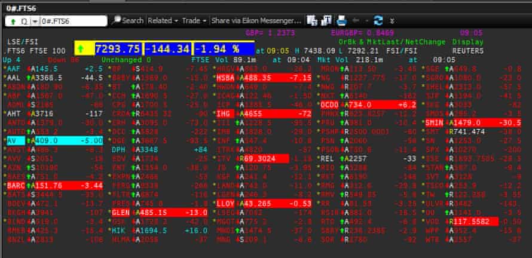Click the HSBA price 488.35
The image size is (532, 258).
pyautogui.click(x=257, y=78)
